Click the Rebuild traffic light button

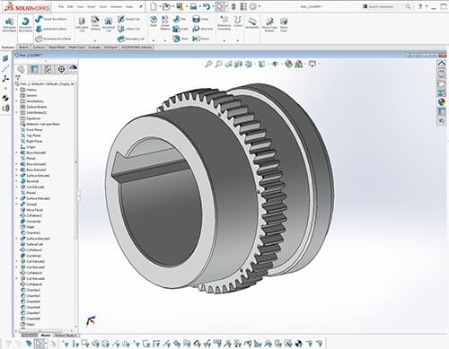click(233, 6)
